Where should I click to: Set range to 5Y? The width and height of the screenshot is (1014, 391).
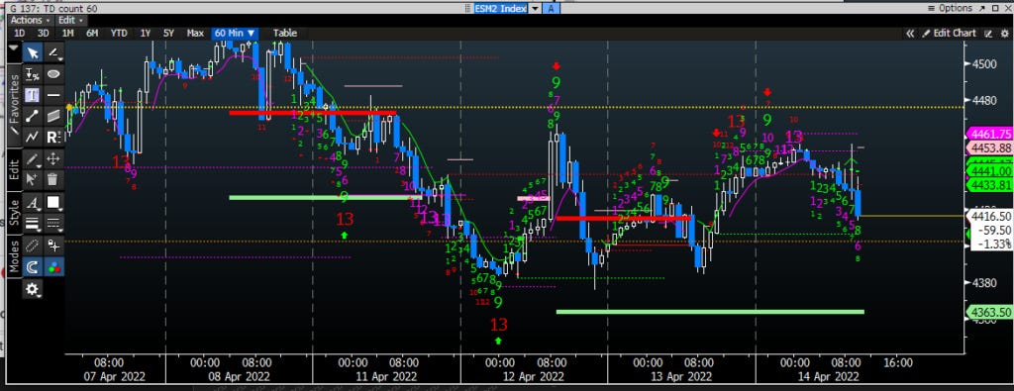click(x=168, y=33)
